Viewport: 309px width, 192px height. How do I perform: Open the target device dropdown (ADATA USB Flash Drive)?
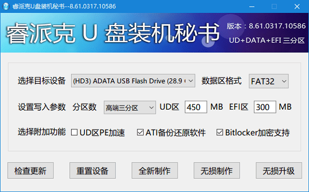click(133, 81)
